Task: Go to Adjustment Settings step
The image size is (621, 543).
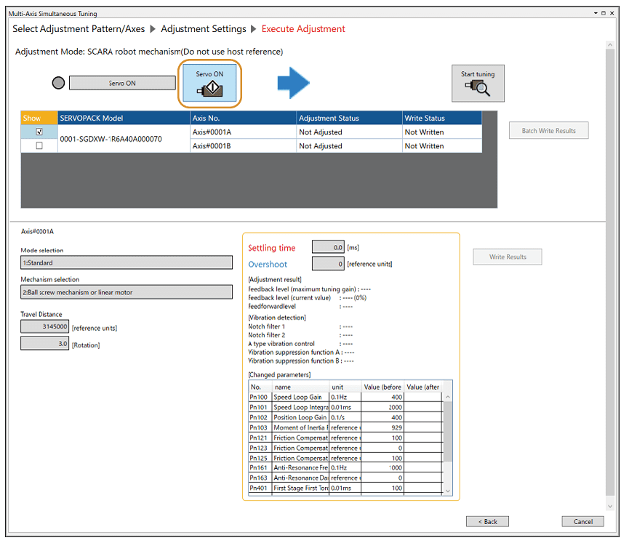Action: click(203, 29)
